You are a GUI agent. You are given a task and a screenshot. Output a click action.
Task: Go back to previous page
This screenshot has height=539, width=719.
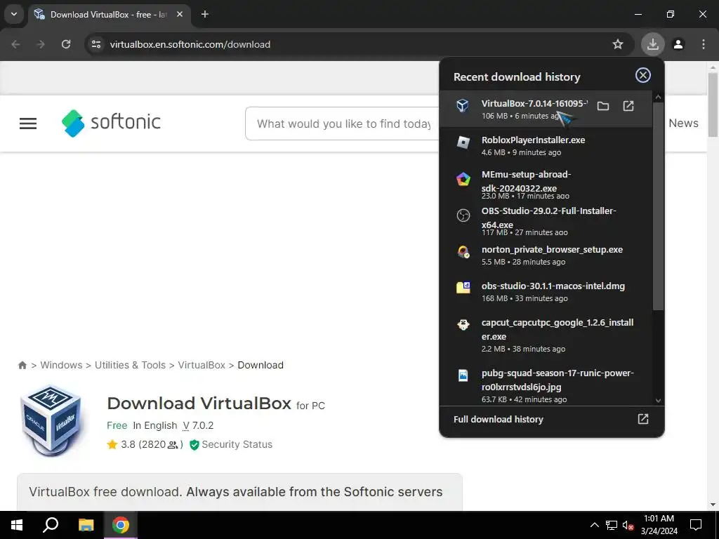tap(15, 44)
